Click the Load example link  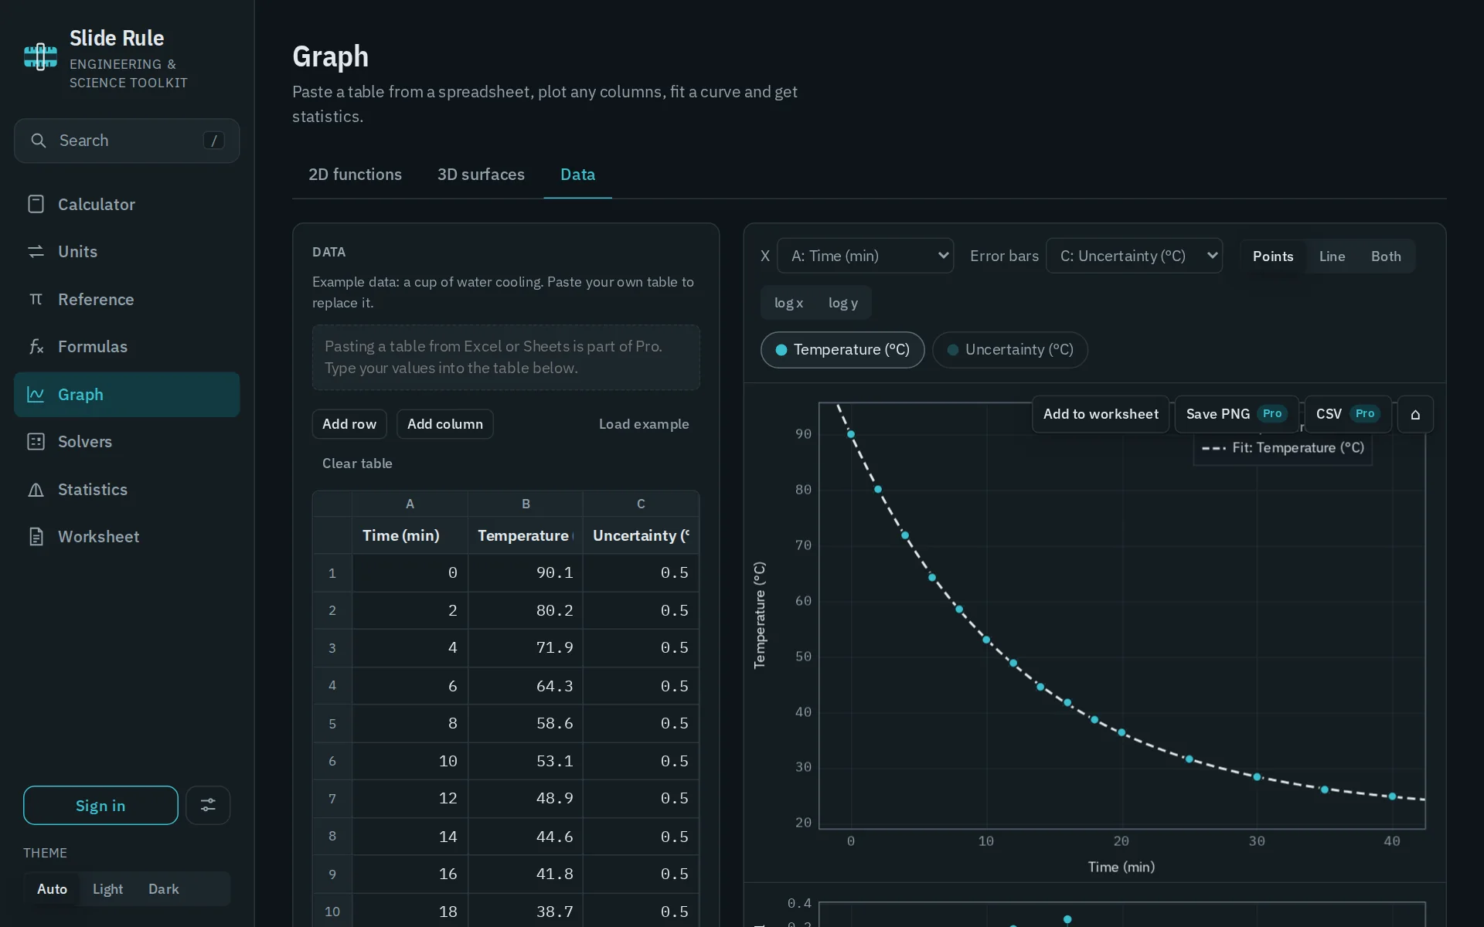pos(644,424)
